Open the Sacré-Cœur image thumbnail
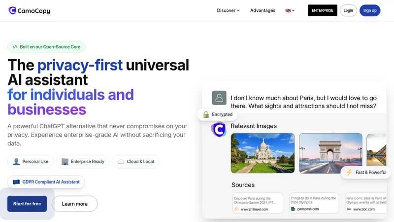The width and height of the screenshot is (394, 222). pyautogui.click(x=263, y=153)
